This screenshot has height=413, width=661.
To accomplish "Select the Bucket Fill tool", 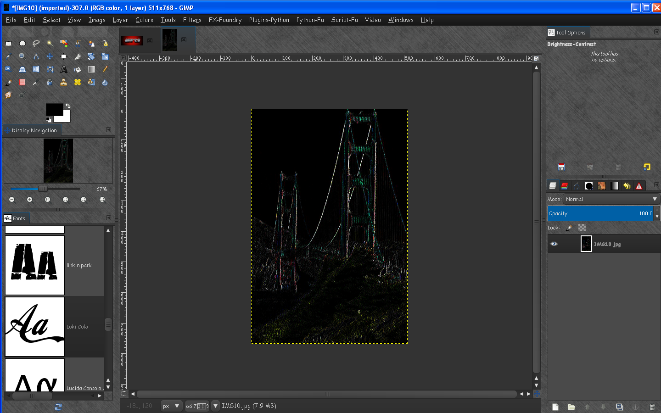I will coord(77,69).
